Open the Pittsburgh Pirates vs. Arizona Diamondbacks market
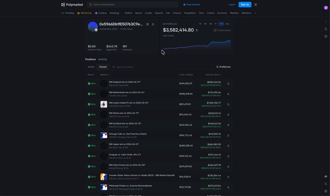Screen dimensions: 330x196 (130, 186)
